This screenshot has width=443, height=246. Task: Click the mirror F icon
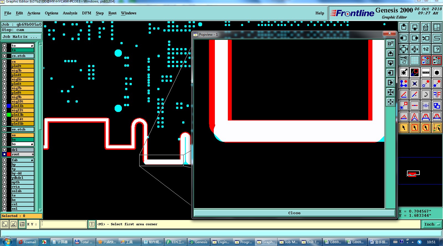[437, 95]
